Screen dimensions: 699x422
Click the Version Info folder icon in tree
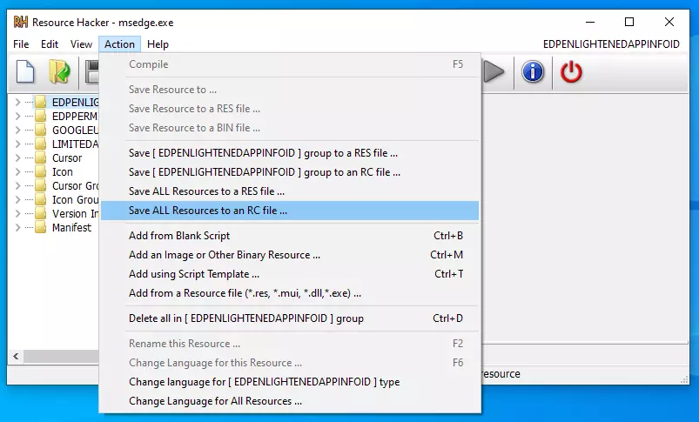click(x=41, y=213)
